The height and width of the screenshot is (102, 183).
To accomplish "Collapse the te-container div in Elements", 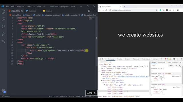I will point(103,83).
